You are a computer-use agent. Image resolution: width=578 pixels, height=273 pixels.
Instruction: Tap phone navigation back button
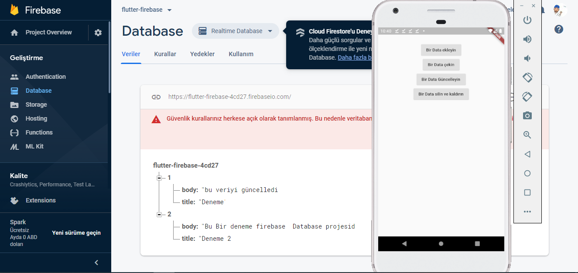(404, 244)
